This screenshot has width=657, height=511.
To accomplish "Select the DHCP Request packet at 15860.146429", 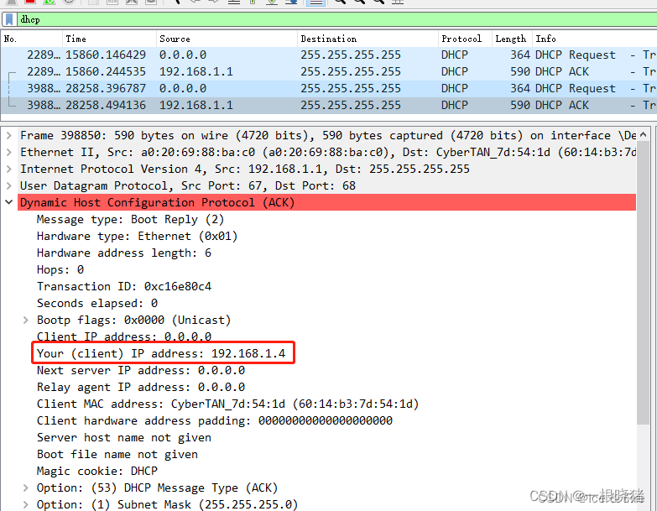I will [x=329, y=55].
